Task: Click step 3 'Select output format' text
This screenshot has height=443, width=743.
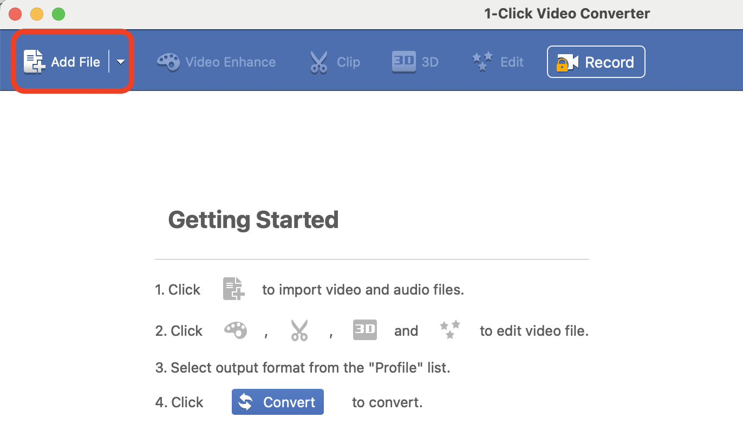Action: [303, 368]
